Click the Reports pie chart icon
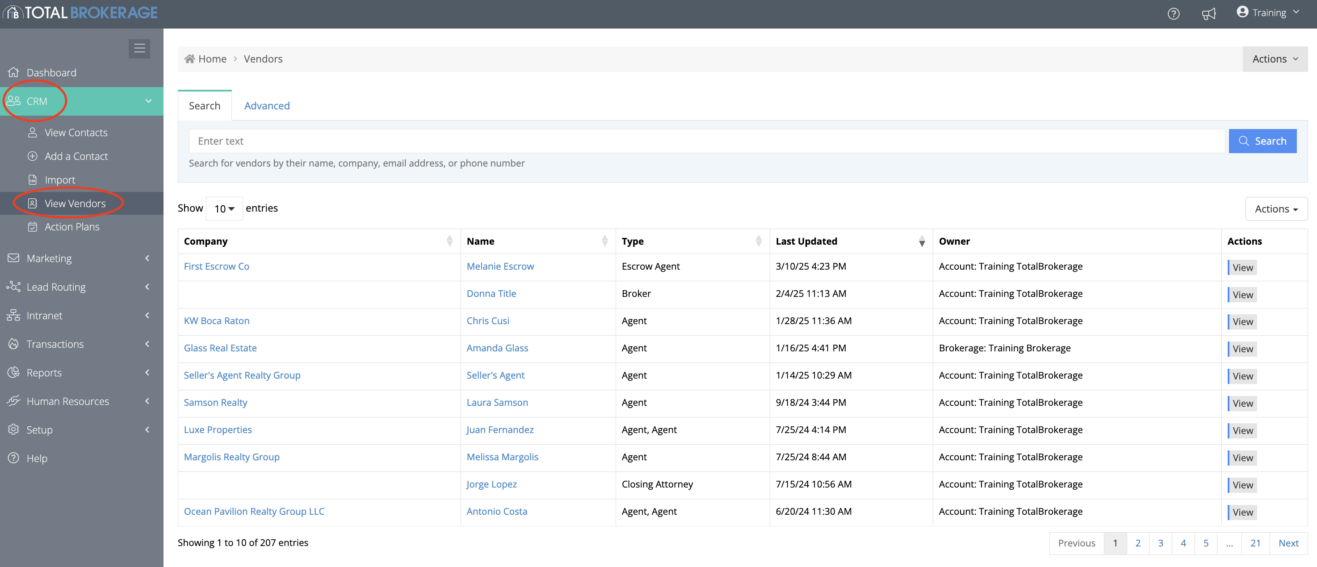 [14, 372]
